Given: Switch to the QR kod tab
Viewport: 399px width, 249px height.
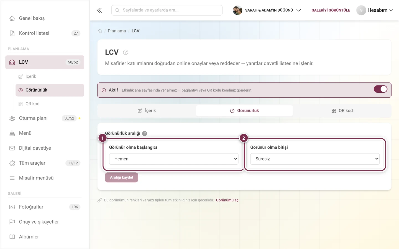Looking at the screenshot, I should tap(342, 111).
